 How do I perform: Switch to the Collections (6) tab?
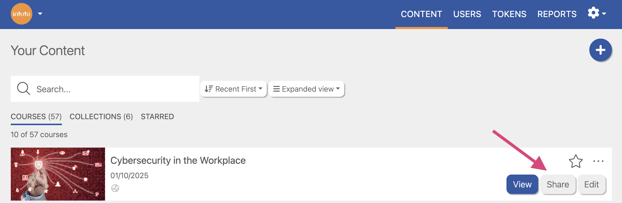point(101,116)
